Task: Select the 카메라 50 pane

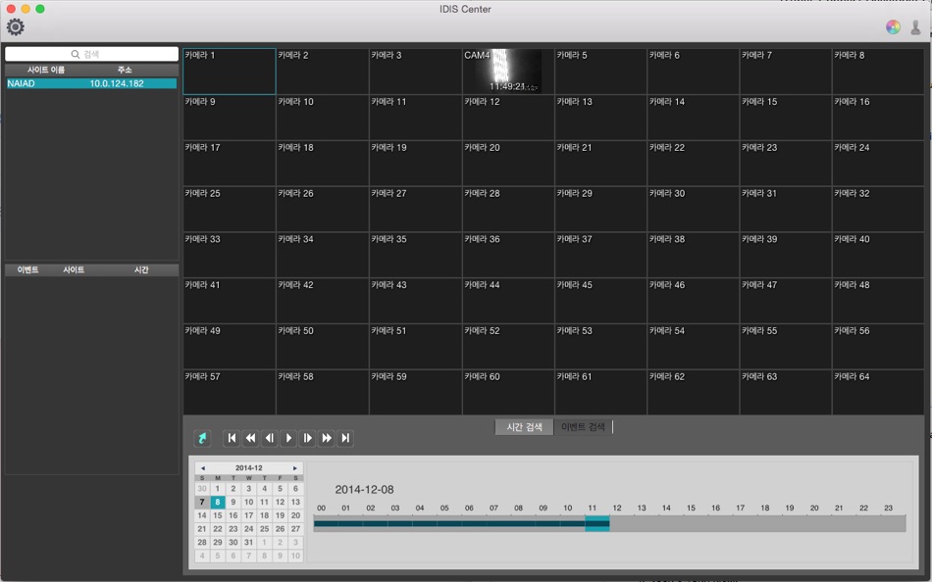Action: (323, 346)
